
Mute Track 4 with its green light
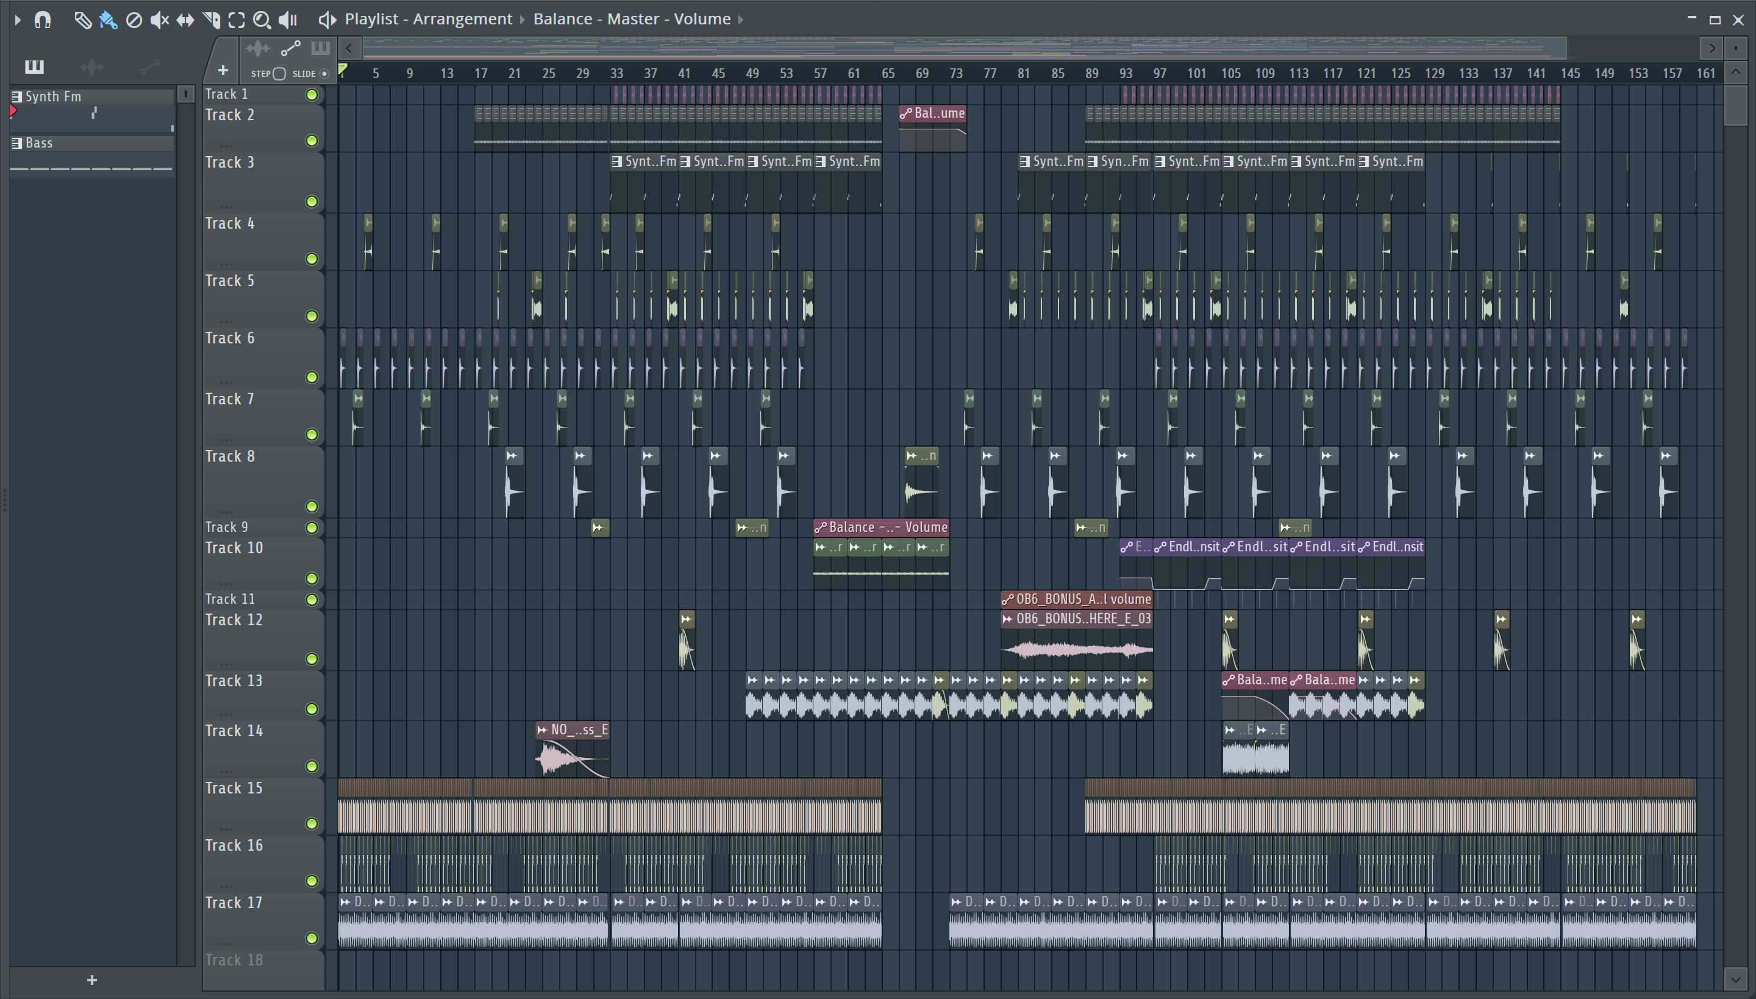coord(312,259)
